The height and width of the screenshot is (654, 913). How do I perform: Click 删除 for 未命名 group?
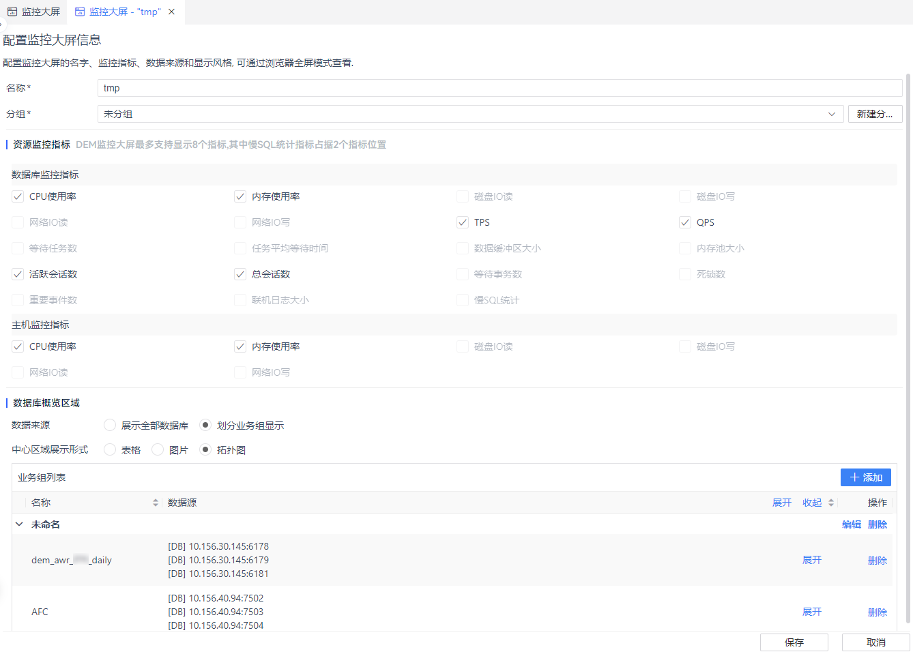click(x=878, y=524)
